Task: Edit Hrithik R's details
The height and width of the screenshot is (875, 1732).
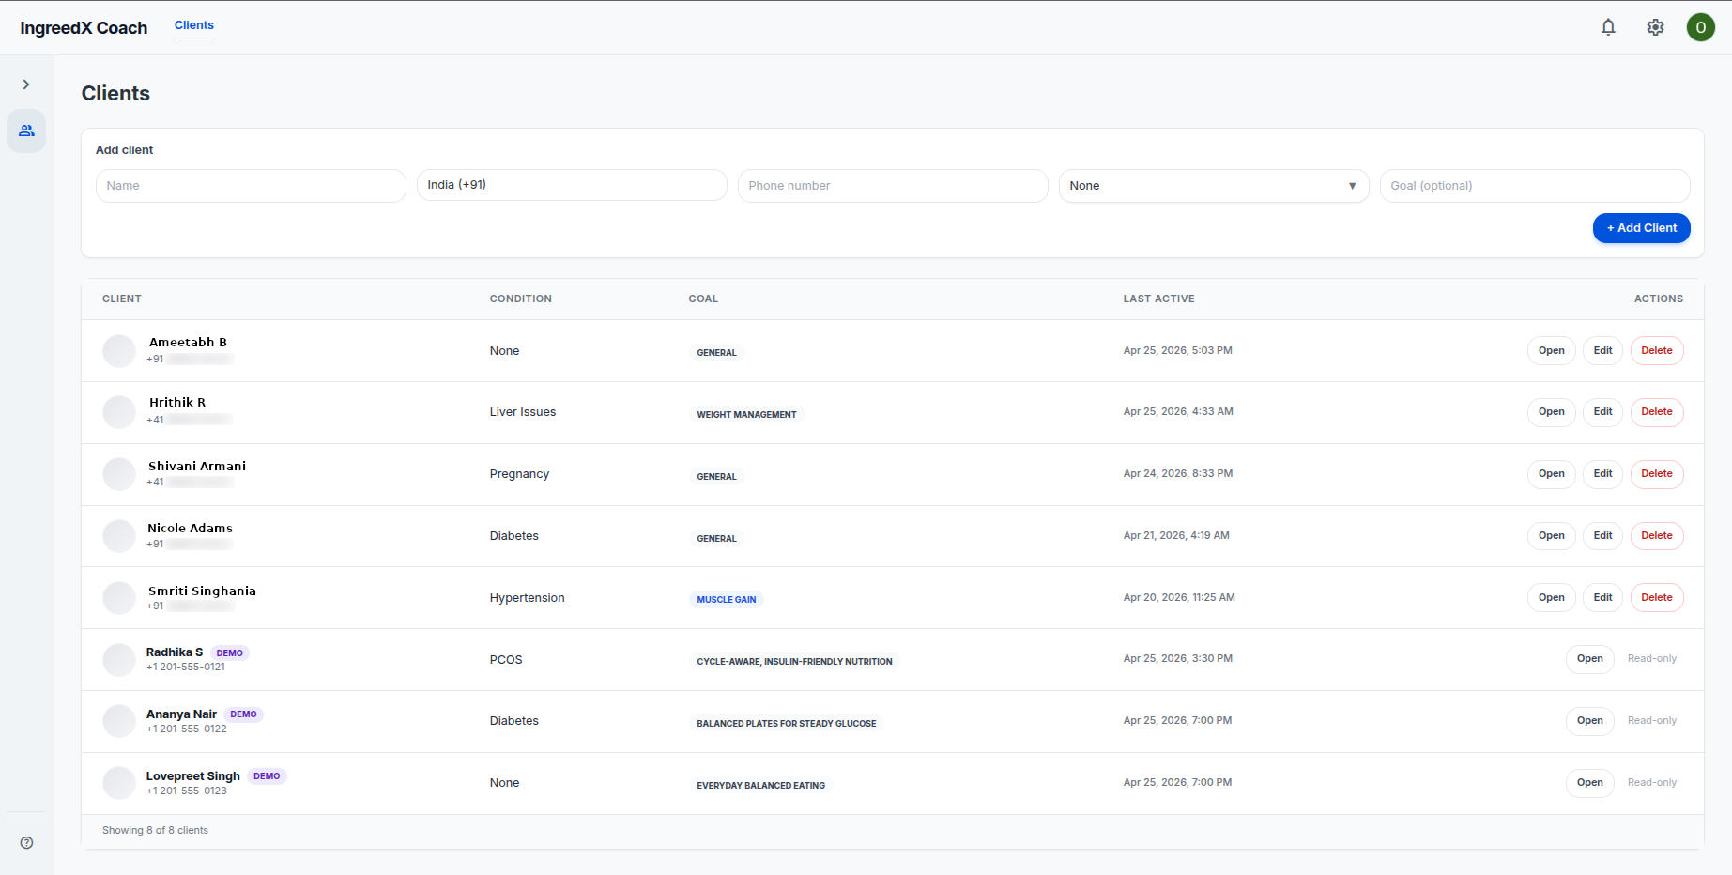Action: (x=1602, y=412)
